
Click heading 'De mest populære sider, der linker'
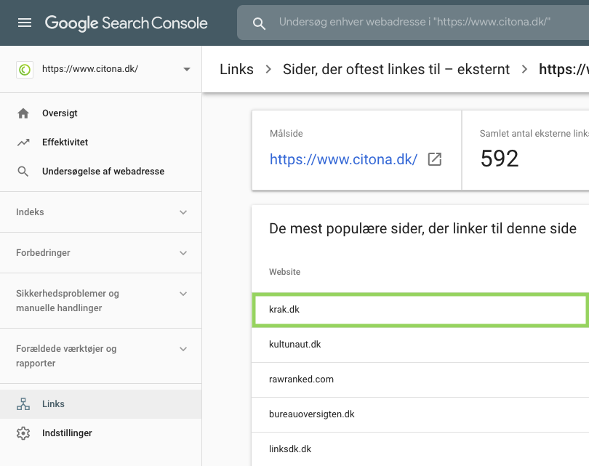click(x=422, y=229)
